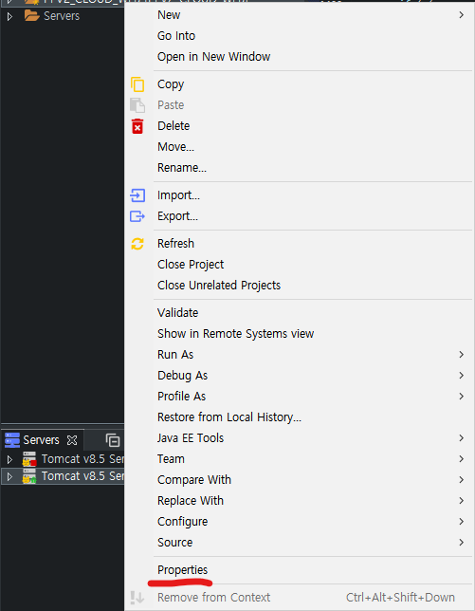Select Delete from the context menu
The height and width of the screenshot is (611, 475).
pos(174,126)
